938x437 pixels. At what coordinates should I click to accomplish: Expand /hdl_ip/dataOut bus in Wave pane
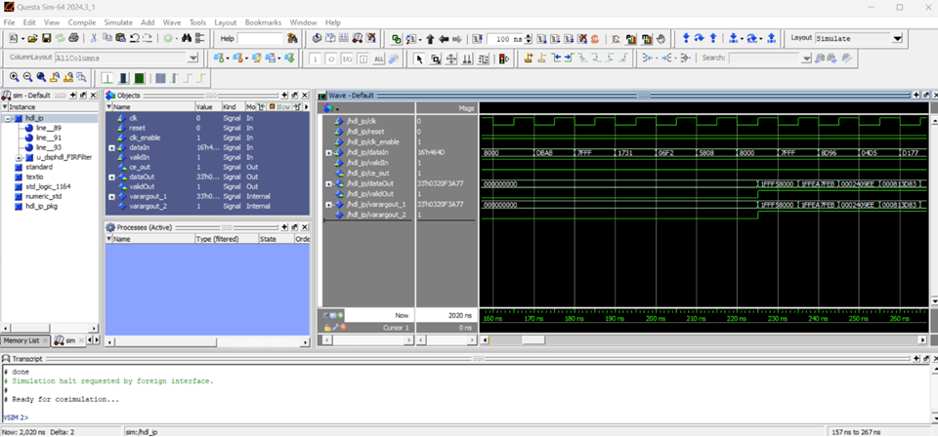(328, 183)
